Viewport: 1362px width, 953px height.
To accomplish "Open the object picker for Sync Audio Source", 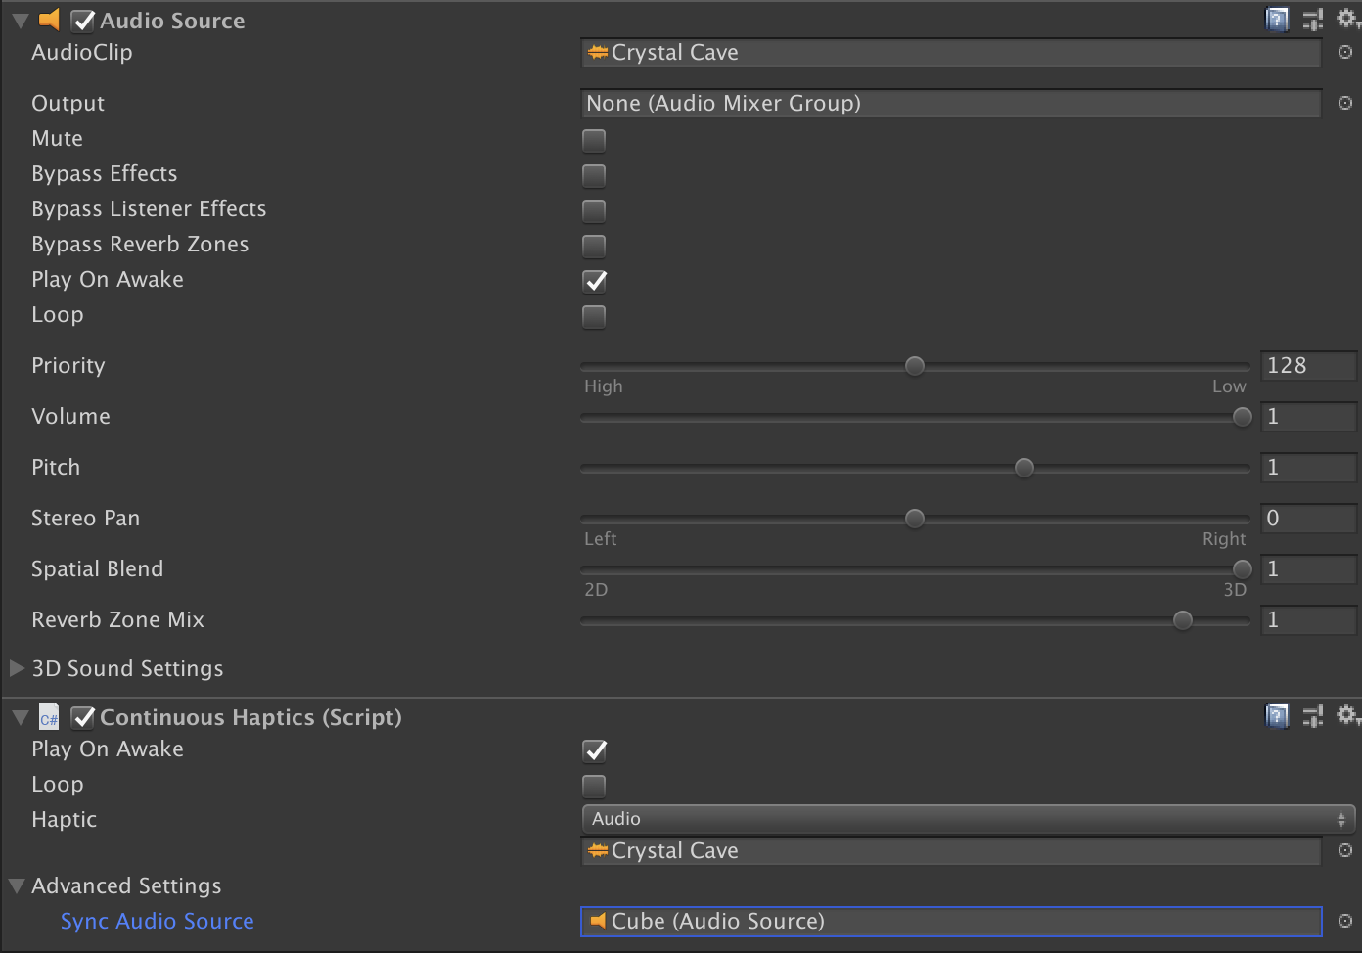I will (1344, 921).
